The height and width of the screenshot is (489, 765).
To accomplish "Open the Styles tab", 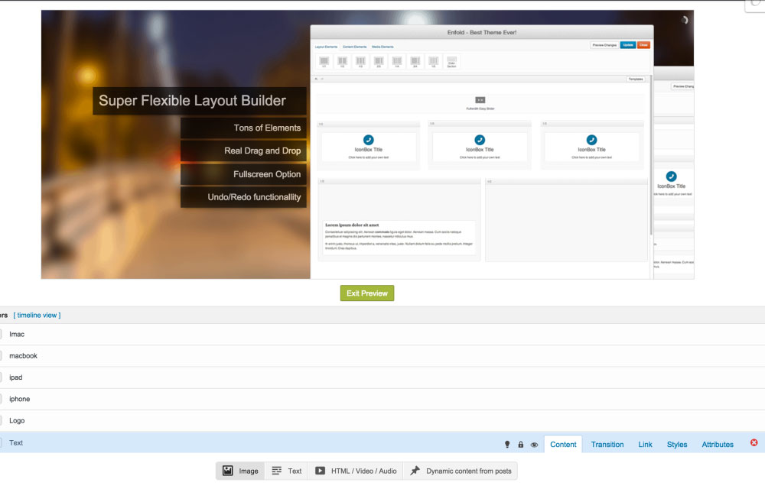I will (x=677, y=444).
